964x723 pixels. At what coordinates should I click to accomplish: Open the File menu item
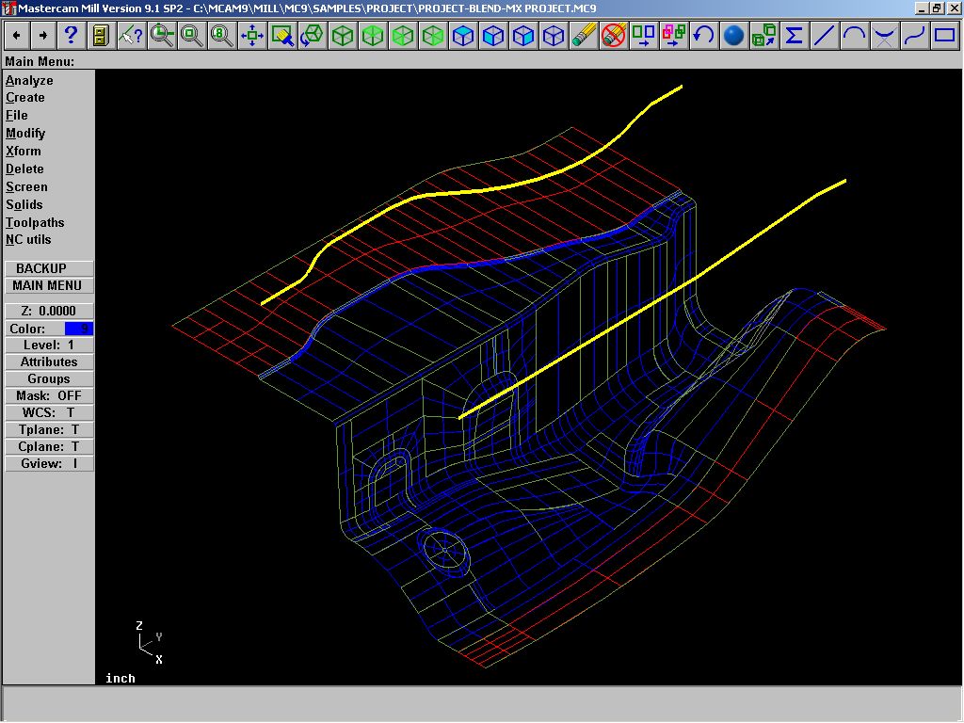pos(17,115)
